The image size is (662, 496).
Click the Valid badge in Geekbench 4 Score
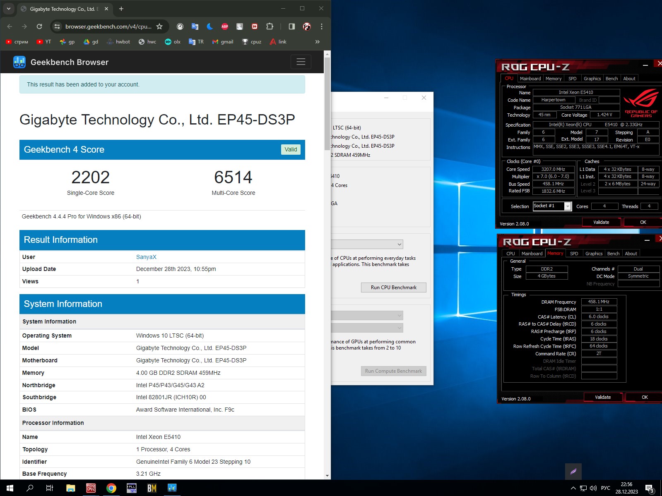(291, 149)
